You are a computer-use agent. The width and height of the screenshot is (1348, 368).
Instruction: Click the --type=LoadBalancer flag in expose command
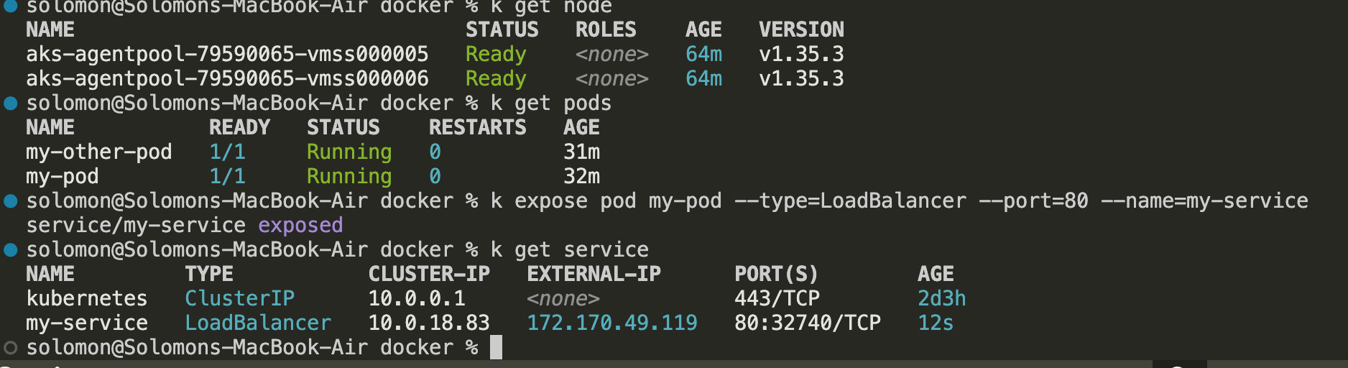click(x=850, y=201)
